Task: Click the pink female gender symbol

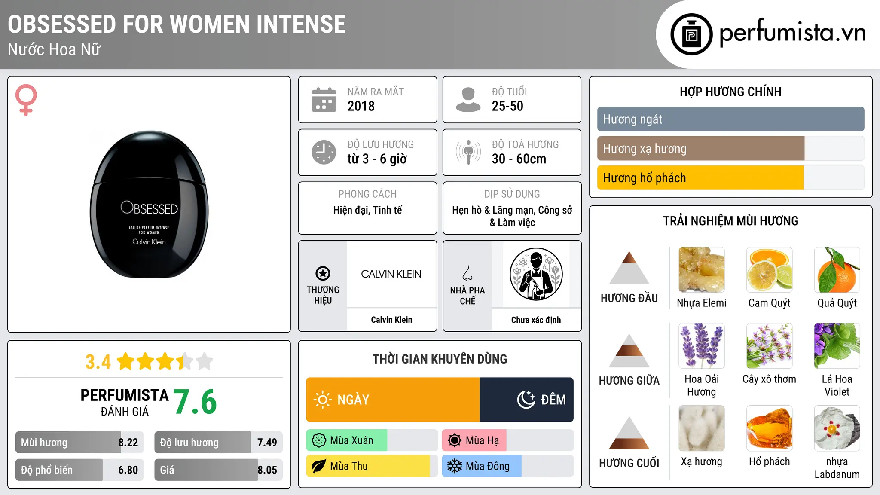Action: pos(26,100)
